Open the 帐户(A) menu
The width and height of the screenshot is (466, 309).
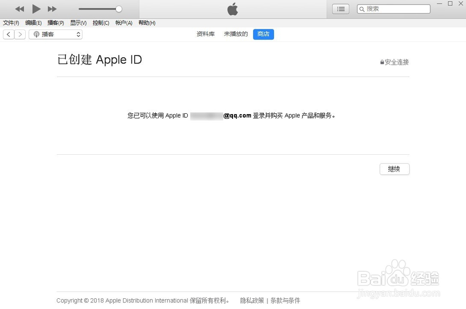(x=123, y=23)
